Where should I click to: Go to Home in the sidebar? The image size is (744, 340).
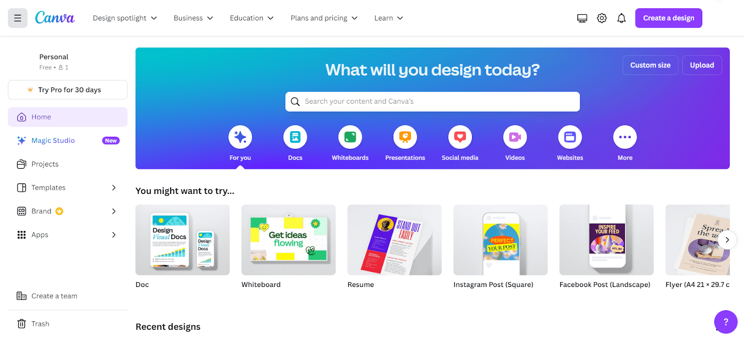click(68, 117)
